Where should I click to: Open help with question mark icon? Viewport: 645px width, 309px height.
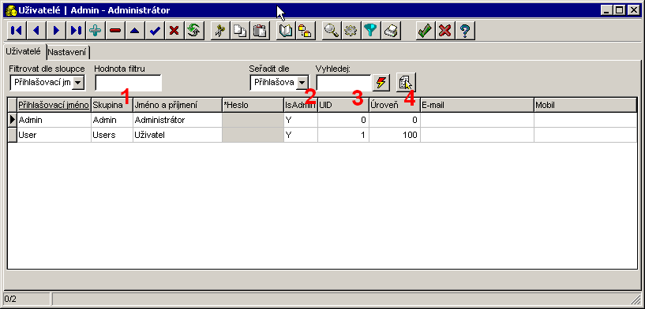[465, 31]
